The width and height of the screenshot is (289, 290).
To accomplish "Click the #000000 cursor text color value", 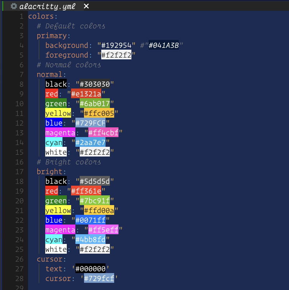I will point(90,269).
